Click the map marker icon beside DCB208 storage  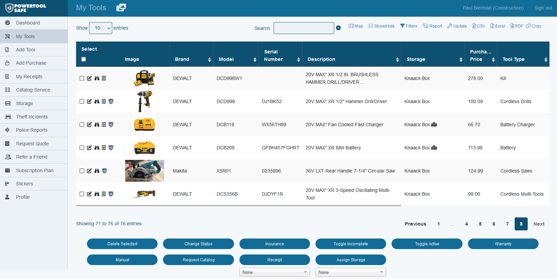click(434, 148)
